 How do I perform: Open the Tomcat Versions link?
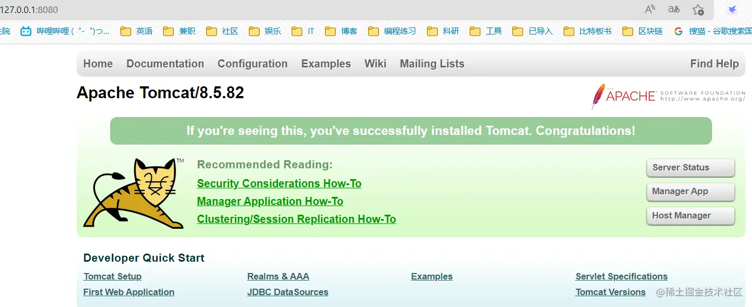point(611,292)
